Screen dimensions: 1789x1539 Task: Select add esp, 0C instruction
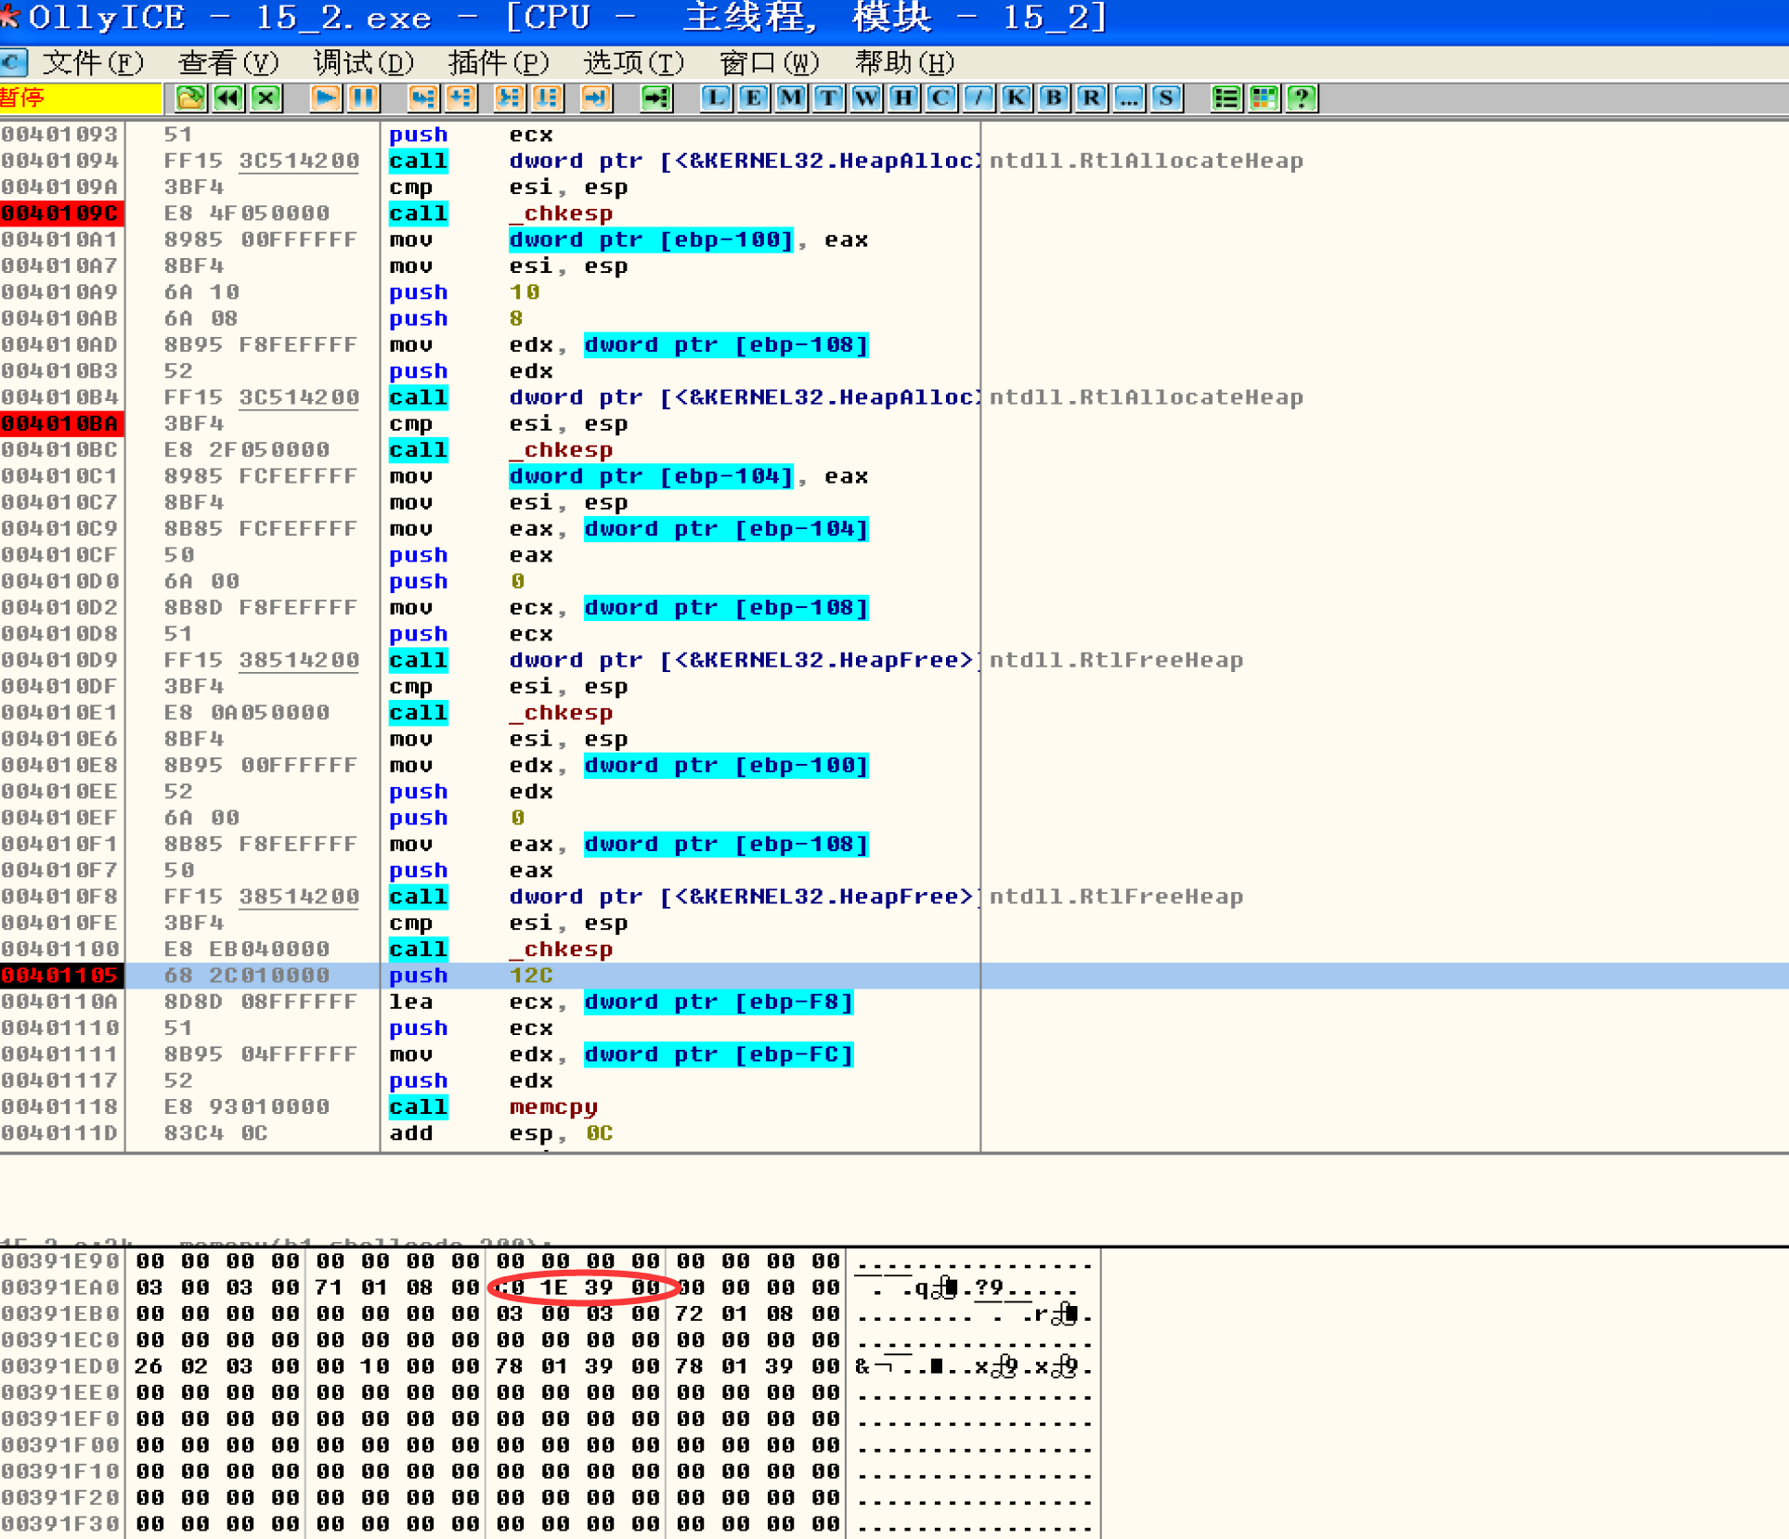pyautogui.click(x=501, y=1133)
